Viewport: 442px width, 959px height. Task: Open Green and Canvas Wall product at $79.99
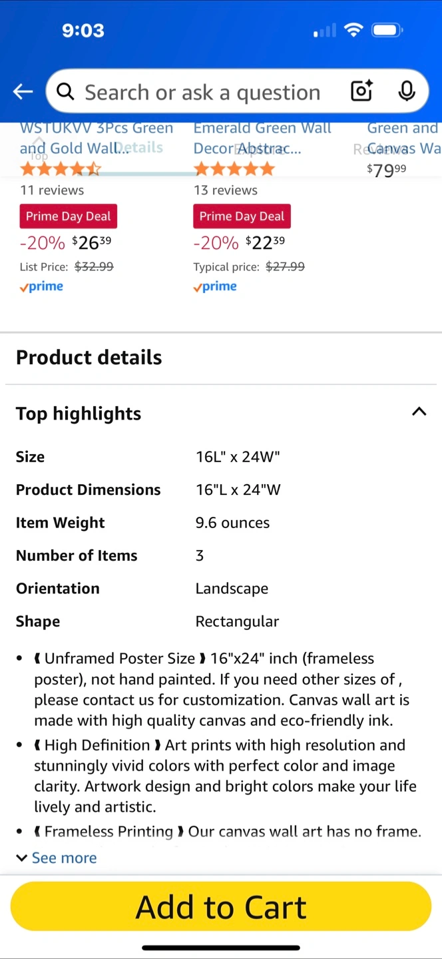click(x=403, y=138)
